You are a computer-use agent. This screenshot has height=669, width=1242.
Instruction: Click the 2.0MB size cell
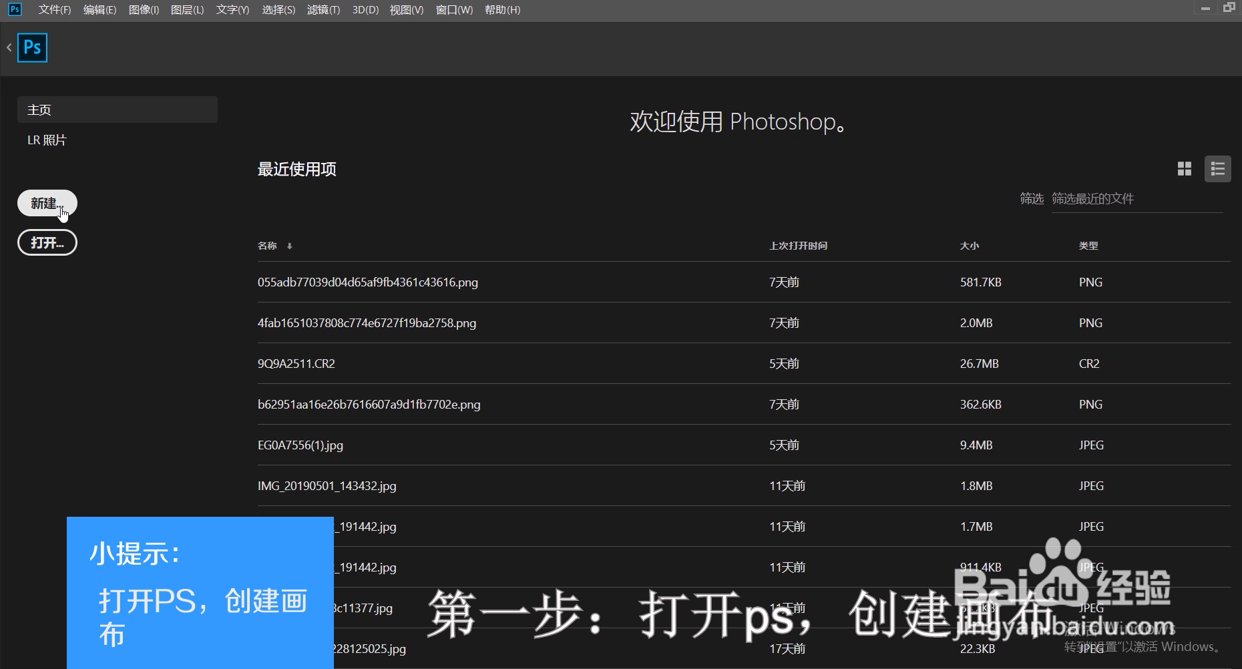coord(976,323)
